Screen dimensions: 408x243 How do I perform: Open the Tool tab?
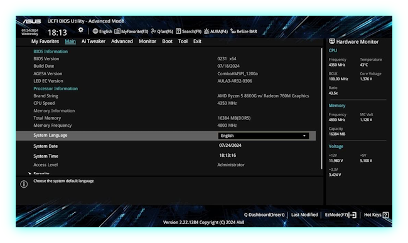(x=183, y=41)
